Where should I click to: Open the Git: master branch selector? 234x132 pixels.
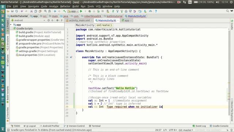[186, 130]
